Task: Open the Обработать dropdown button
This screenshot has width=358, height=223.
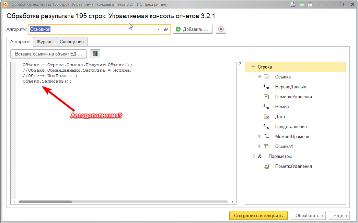Action: pyautogui.click(x=308, y=215)
